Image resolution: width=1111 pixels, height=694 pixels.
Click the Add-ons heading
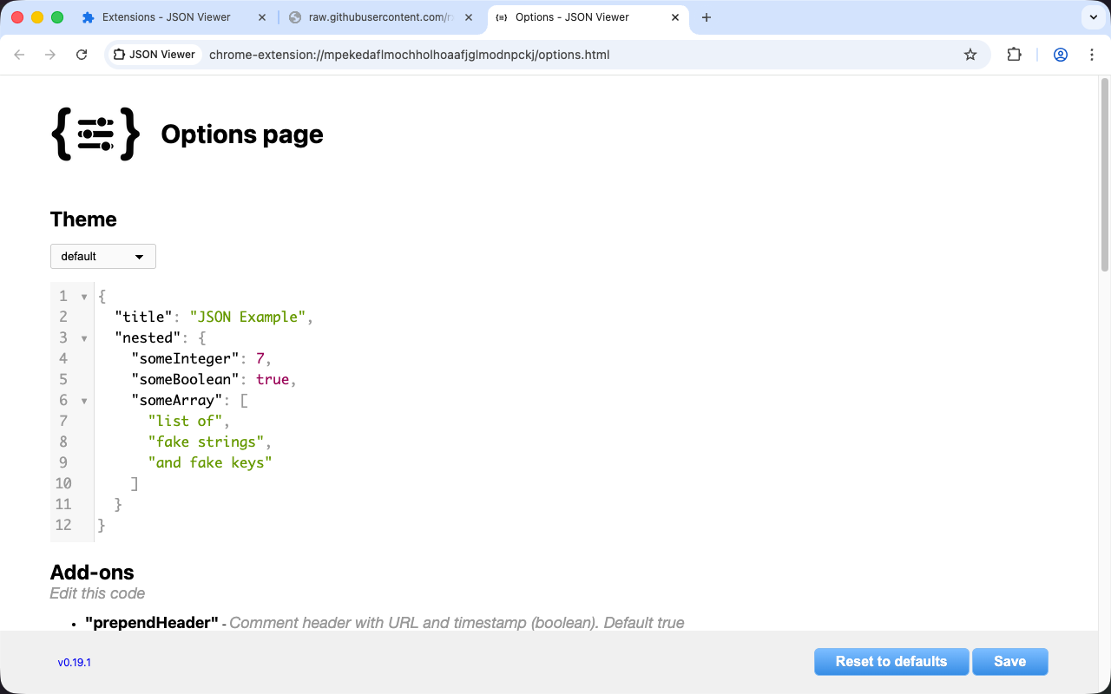[92, 573]
